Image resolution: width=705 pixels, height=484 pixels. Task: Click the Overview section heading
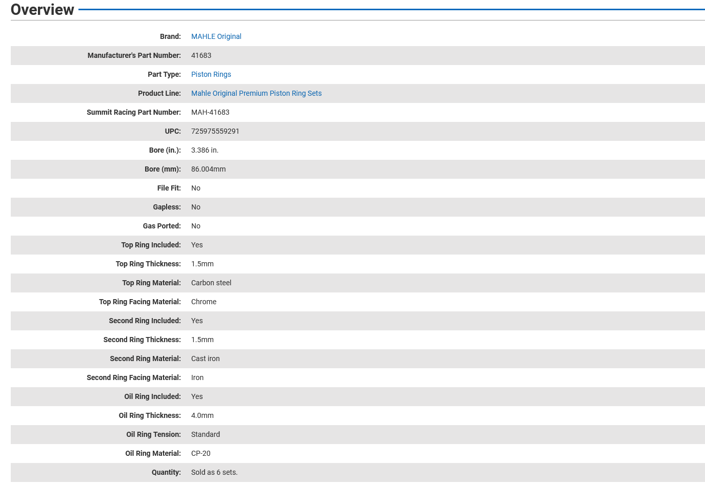click(43, 10)
